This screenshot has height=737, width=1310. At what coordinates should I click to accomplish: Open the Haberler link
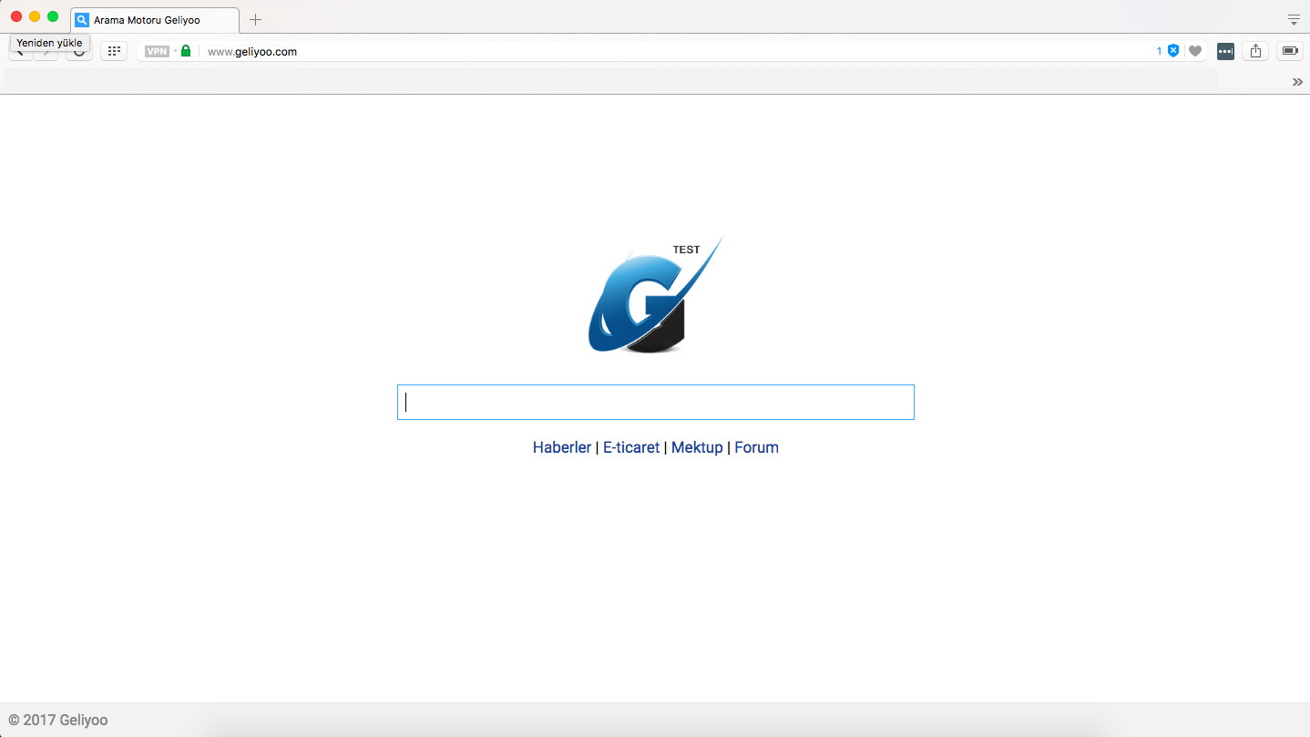tap(562, 447)
